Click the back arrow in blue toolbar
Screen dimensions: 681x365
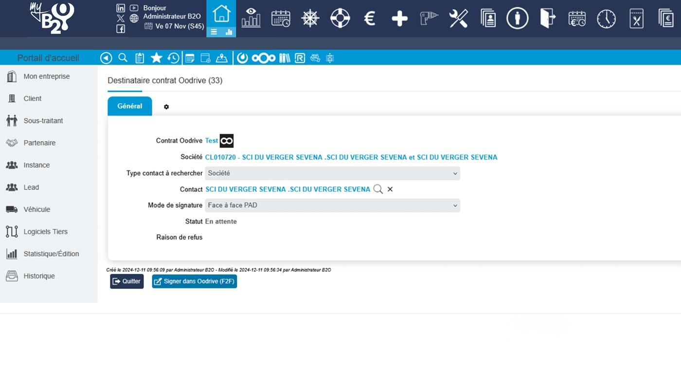click(x=106, y=58)
